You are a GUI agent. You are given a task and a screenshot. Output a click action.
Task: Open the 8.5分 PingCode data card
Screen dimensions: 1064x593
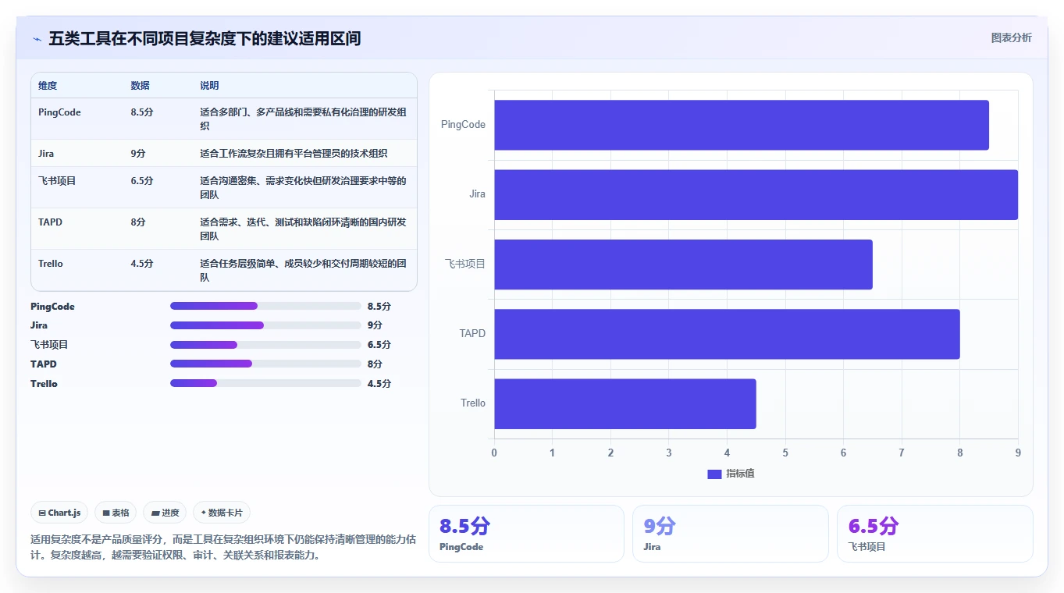click(x=526, y=534)
